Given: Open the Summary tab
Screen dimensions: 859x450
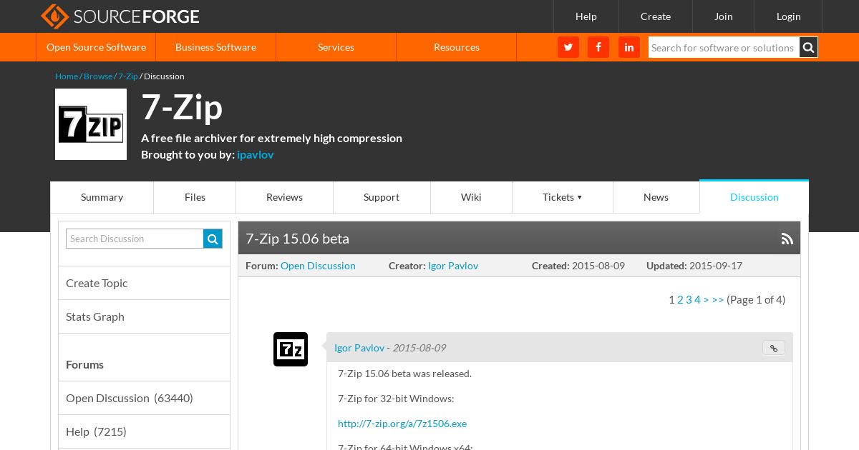Looking at the screenshot, I should pos(102,197).
